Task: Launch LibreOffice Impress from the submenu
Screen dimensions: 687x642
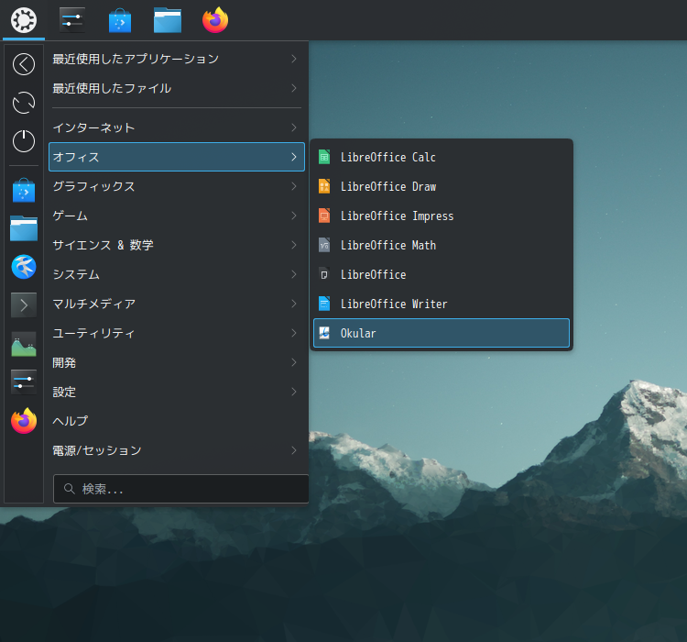Action: click(442, 216)
